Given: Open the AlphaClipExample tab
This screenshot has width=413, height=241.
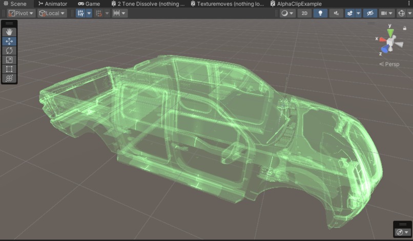Looking at the screenshot, I should [x=296, y=4].
